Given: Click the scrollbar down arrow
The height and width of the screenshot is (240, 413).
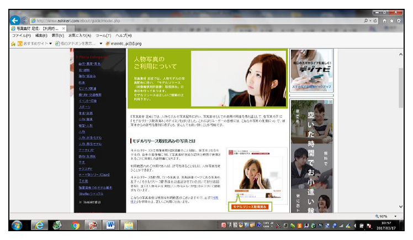Looking at the screenshot, I should [x=401, y=207].
